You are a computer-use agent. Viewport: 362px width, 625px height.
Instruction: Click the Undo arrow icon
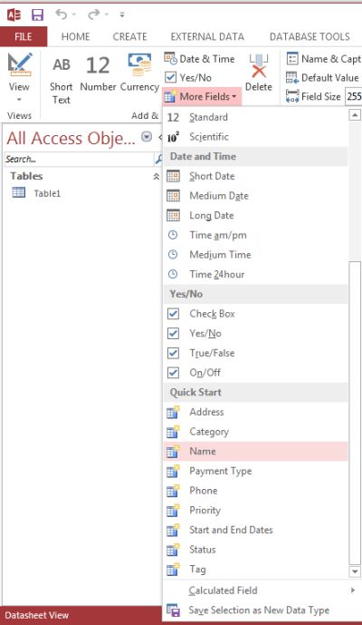62,15
